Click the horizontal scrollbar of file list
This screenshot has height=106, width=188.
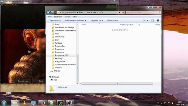click(x=117, y=84)
